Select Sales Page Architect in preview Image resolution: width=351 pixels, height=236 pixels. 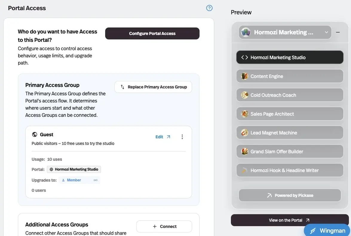coord(290,114)
